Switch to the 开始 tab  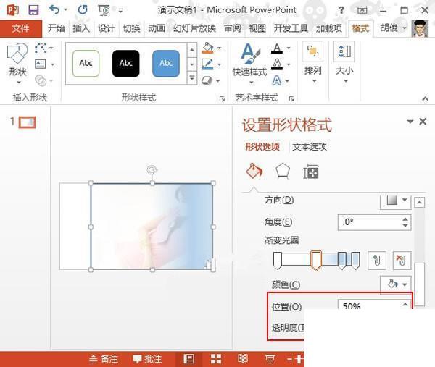click(56, 28)
